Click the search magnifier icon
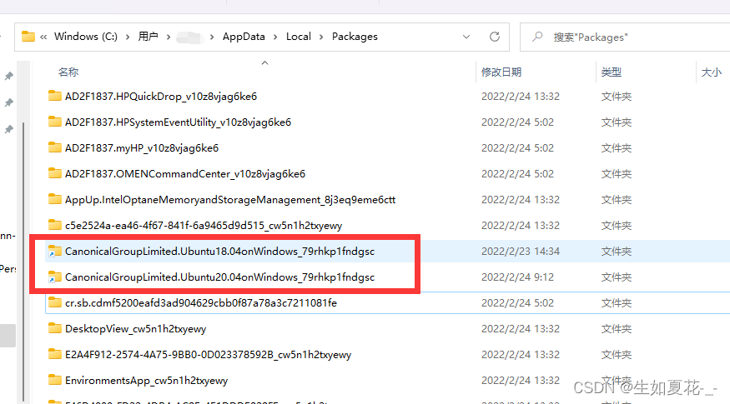Screen dimensions: 730x404 537,37
